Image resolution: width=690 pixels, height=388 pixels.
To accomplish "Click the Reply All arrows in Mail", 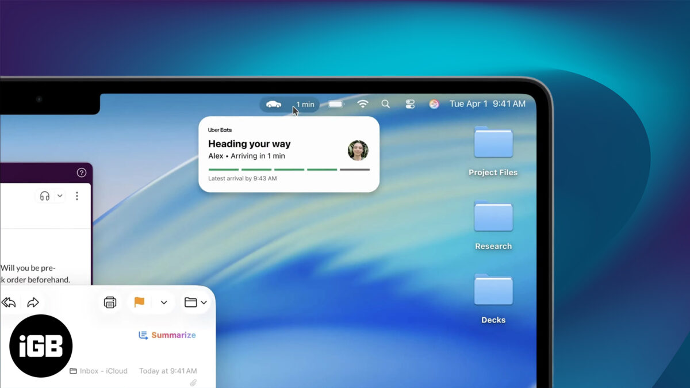I will click(9, 302).
